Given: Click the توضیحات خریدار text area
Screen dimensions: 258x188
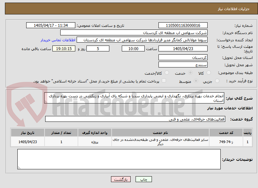Looking at the screenshot, I should (x=119, y=159).
